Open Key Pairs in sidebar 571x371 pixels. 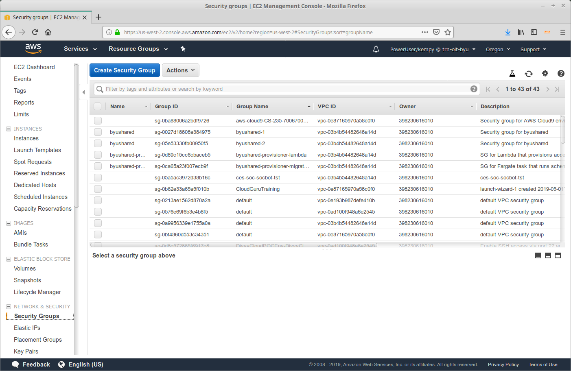26,351
